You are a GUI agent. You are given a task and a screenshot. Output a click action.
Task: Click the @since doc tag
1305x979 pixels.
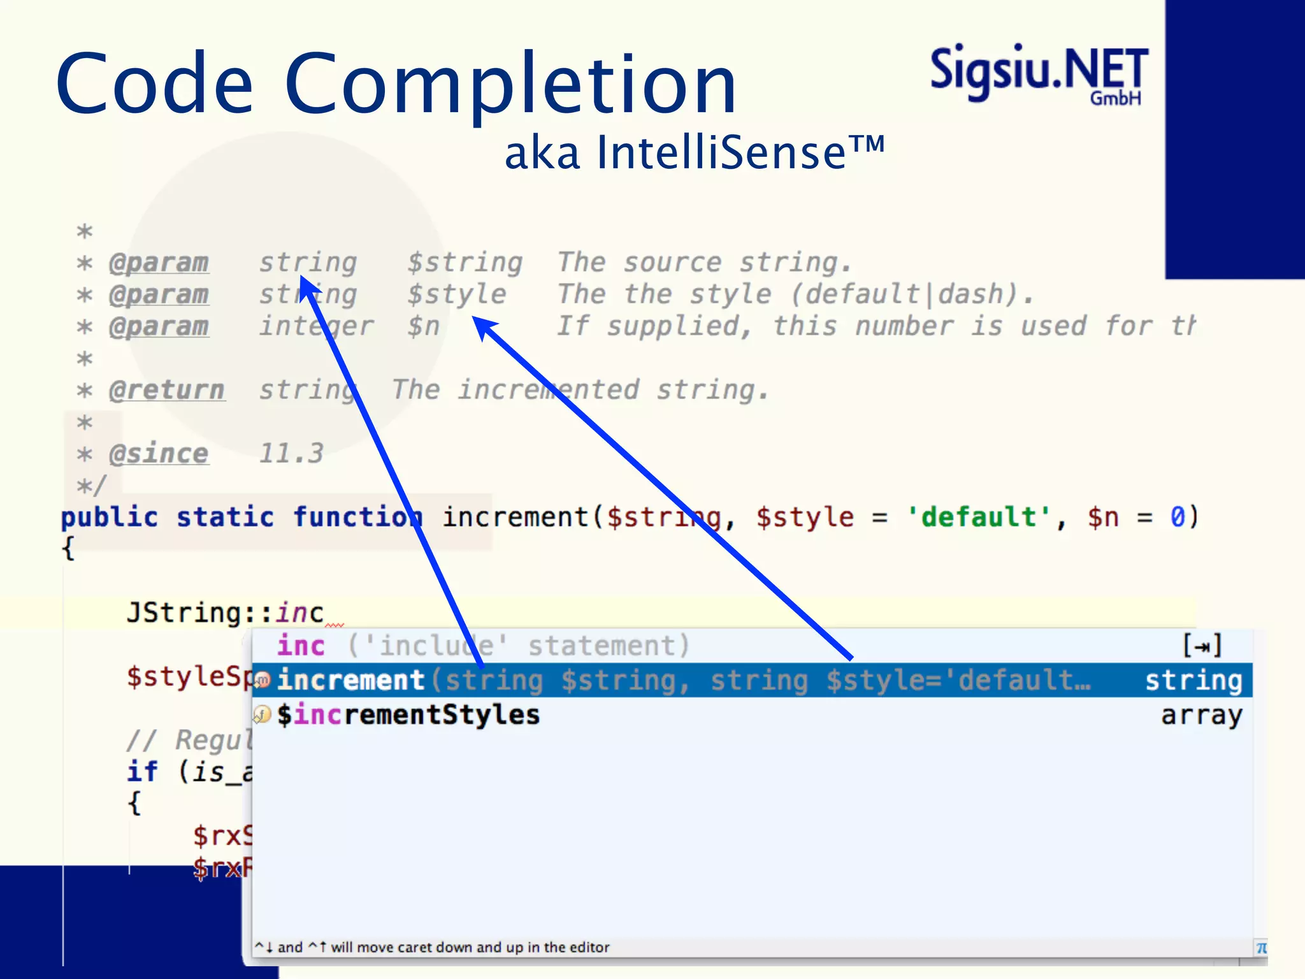159,454
